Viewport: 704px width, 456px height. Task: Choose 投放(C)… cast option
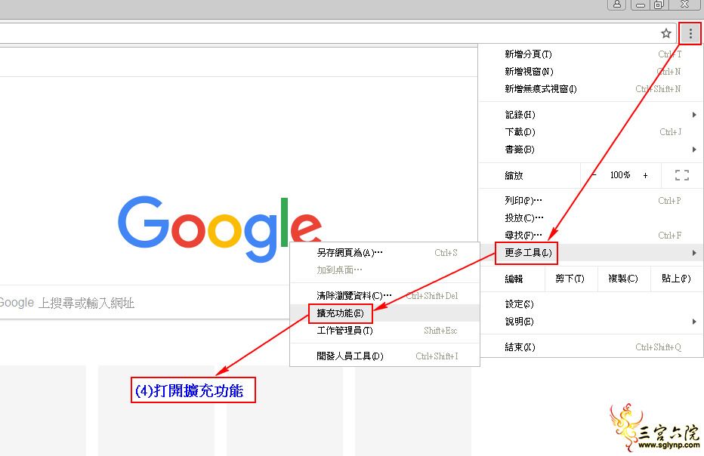(591, 218)
